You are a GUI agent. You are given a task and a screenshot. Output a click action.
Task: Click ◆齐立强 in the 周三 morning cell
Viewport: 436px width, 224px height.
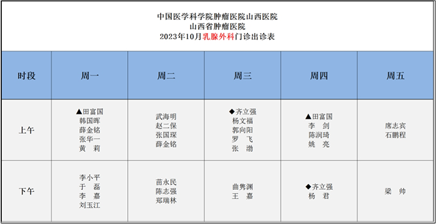(x=242, y=112)
